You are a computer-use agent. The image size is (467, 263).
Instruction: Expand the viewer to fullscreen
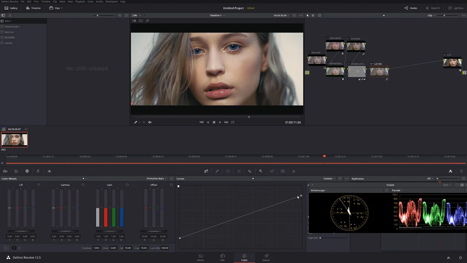point(294,15)
